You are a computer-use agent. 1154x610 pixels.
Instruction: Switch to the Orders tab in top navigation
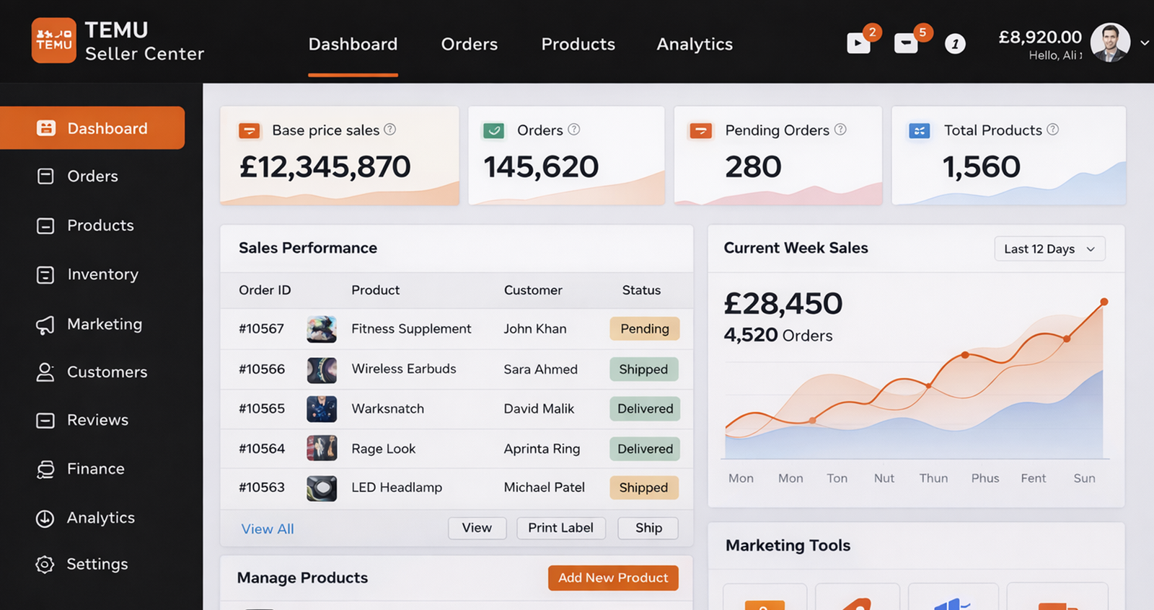[469, 44]
